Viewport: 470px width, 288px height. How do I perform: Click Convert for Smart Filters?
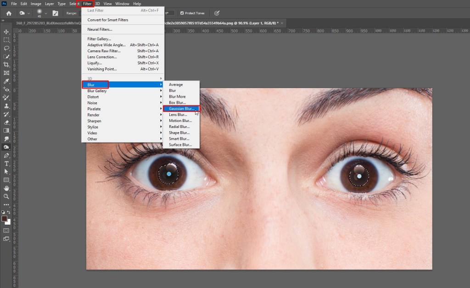click(108, 20)
